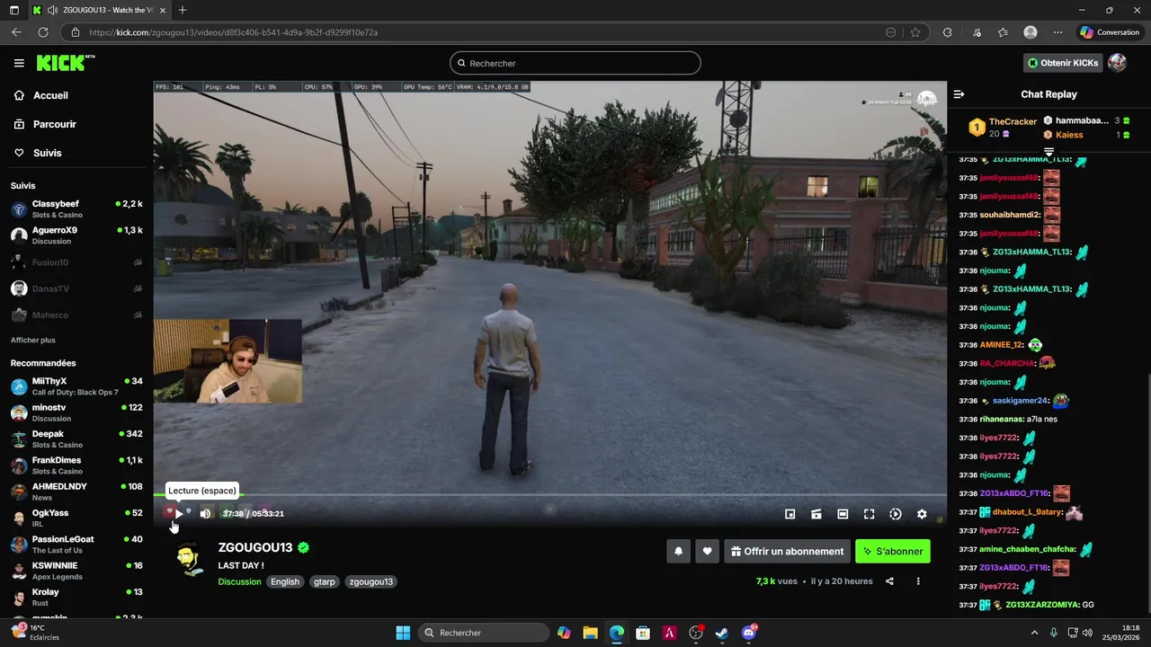Open PassionLeGoat recommended channel

[x=76, y=545]
